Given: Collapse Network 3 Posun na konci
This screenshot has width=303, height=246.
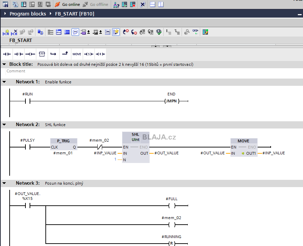Looking at the screenshot, I should pyautogui.click(x=4, y=183).
